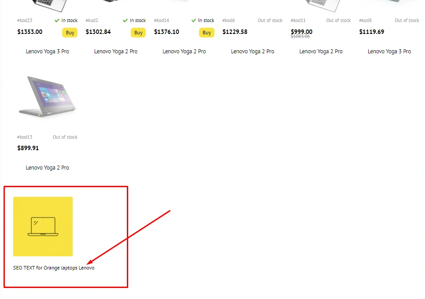
Task: Click the yellow laptop icon tile
Action: click(x=43, y=226)
